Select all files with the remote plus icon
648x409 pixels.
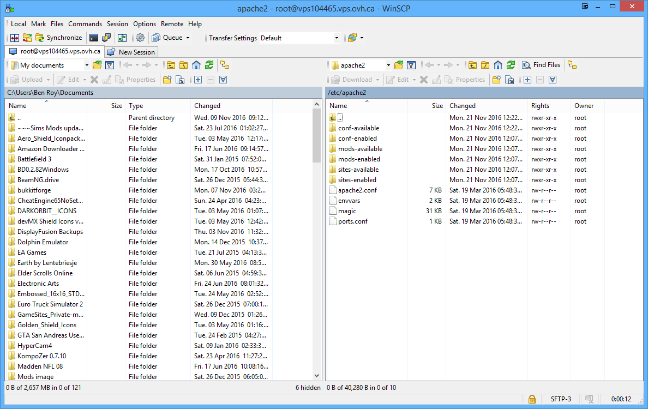click(527, 80)
